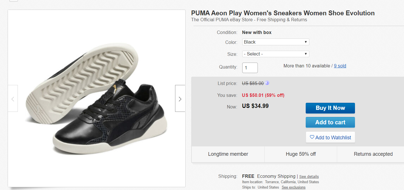The image size is (404, 190).
Task: Click the PUMA Aeon Play listing title
Action: [283, 13]
